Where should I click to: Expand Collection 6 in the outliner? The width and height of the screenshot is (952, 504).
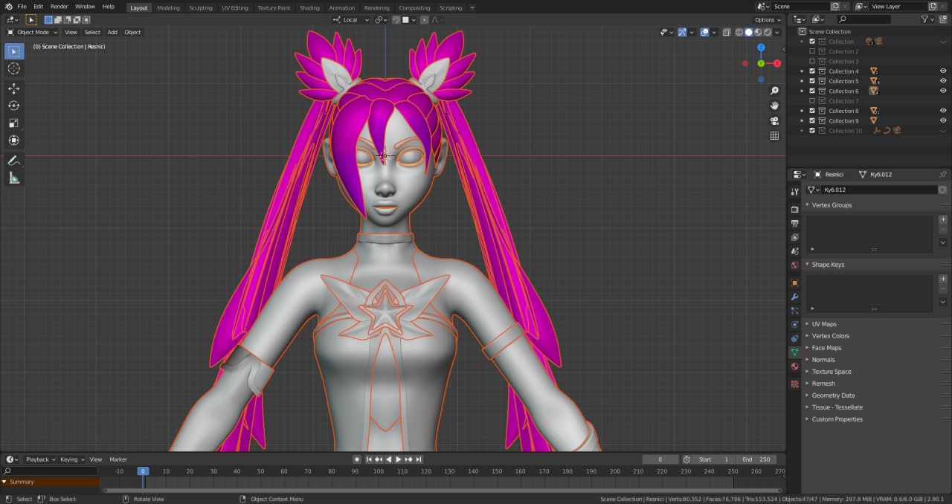click(x=802, y=91)
